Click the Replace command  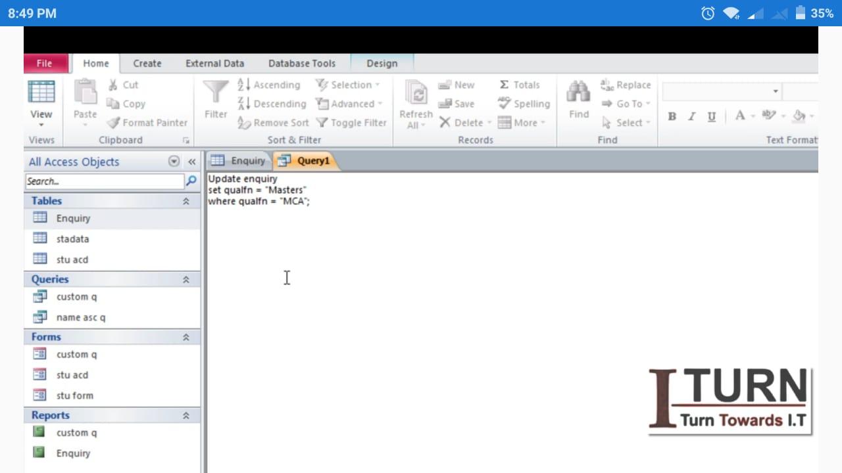626,85
